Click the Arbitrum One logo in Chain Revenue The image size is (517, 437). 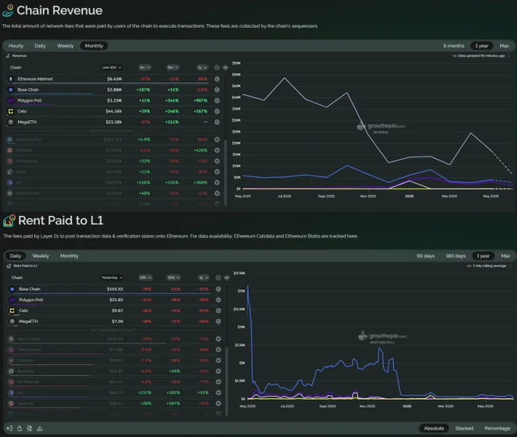click(10, 139)
